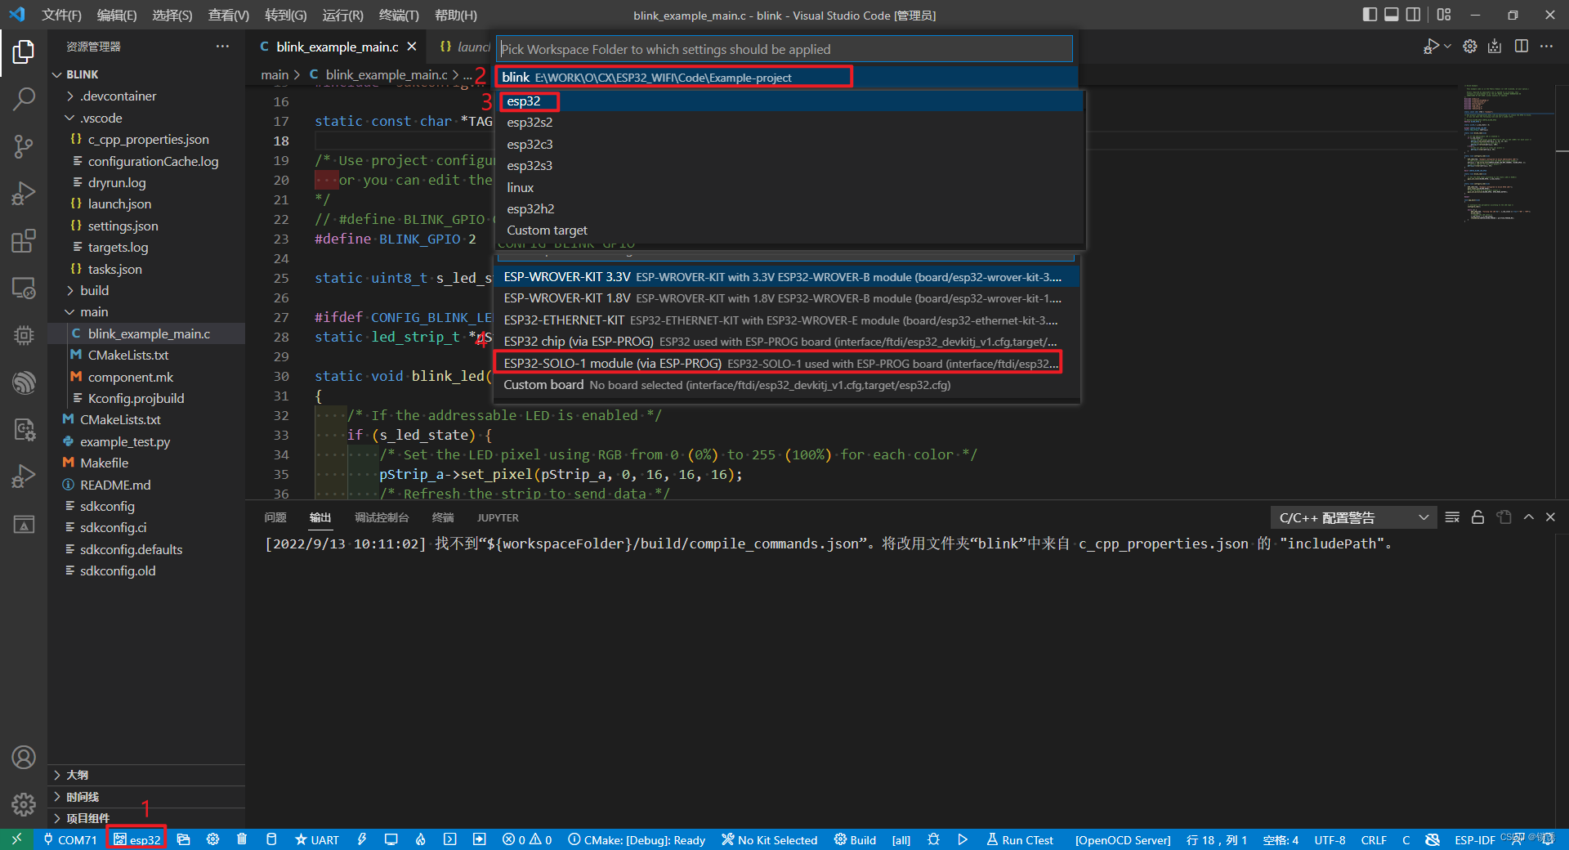Click the CMake Build button in status bar
Screen dimensions: 1569x850
coord(855,839)
